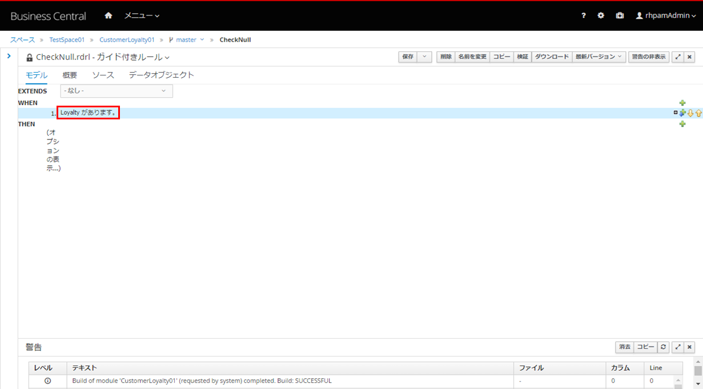Click the コピー button in editor toolbar

pos(502,57)
